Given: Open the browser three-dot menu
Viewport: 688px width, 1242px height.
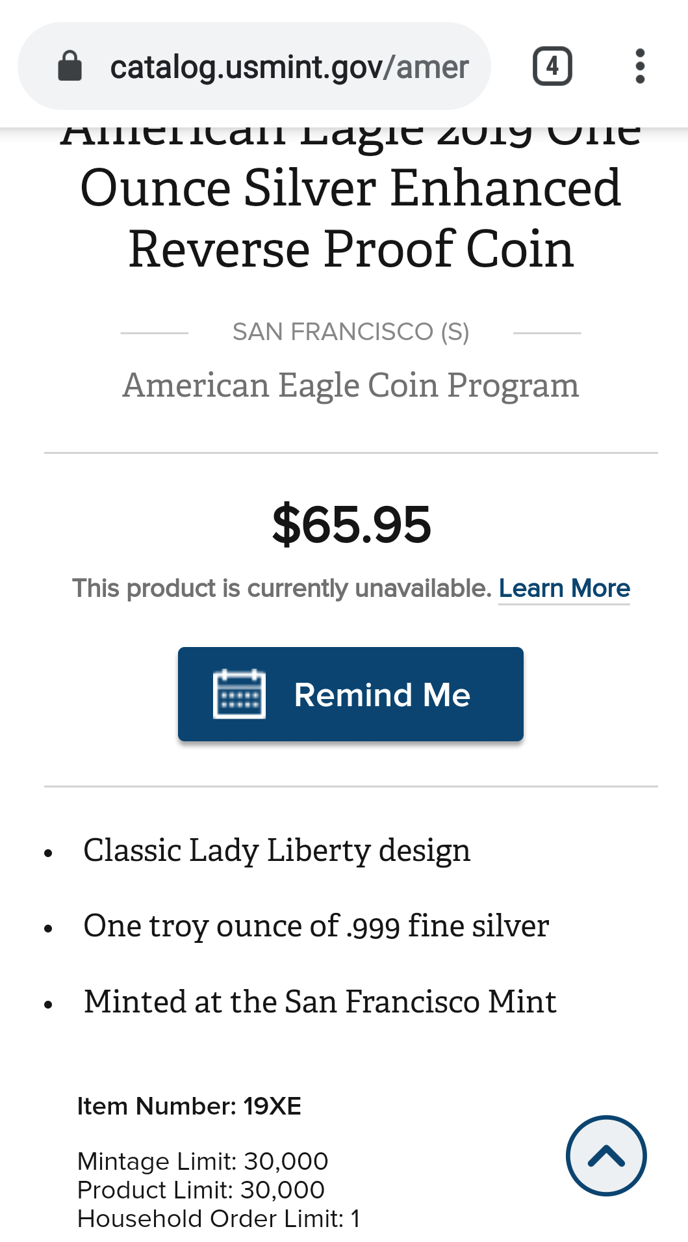Looking at the screenshot, I should [640, 66].
